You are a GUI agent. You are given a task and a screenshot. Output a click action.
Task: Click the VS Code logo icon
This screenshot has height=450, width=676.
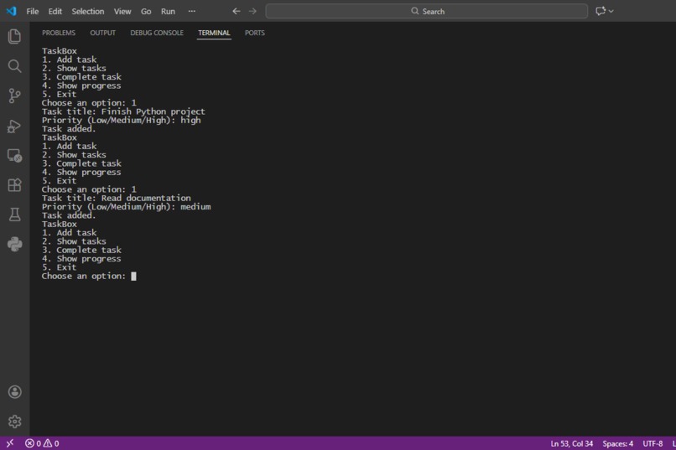pos(12,11)
